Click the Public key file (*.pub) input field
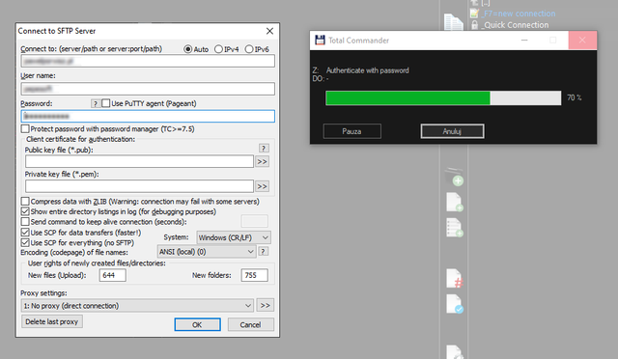Viewport: 618px width, 359px height. point(139,161)
